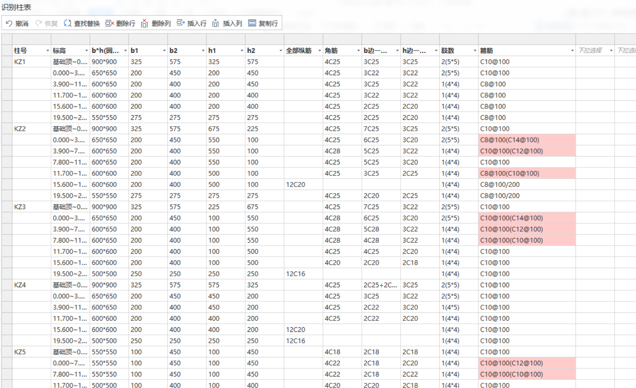Open the 标高 column header dropdown

coord(86,51)
